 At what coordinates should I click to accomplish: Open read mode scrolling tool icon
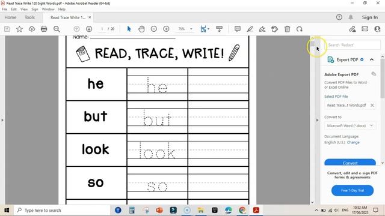pyautogui.click(x=219, y=29)
